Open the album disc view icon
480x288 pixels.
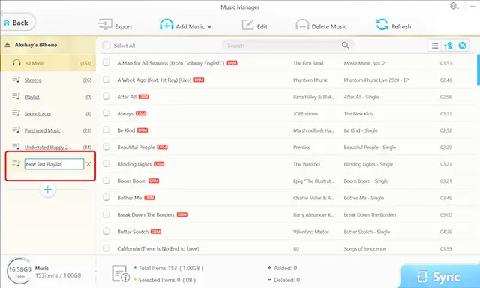tap(462, 46)
